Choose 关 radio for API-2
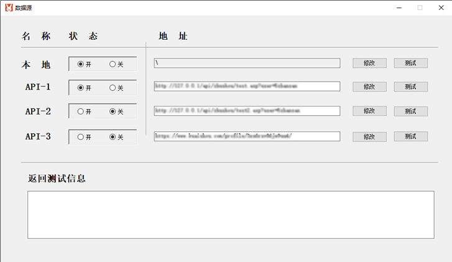The image size is (452, 262). (113, 112)
